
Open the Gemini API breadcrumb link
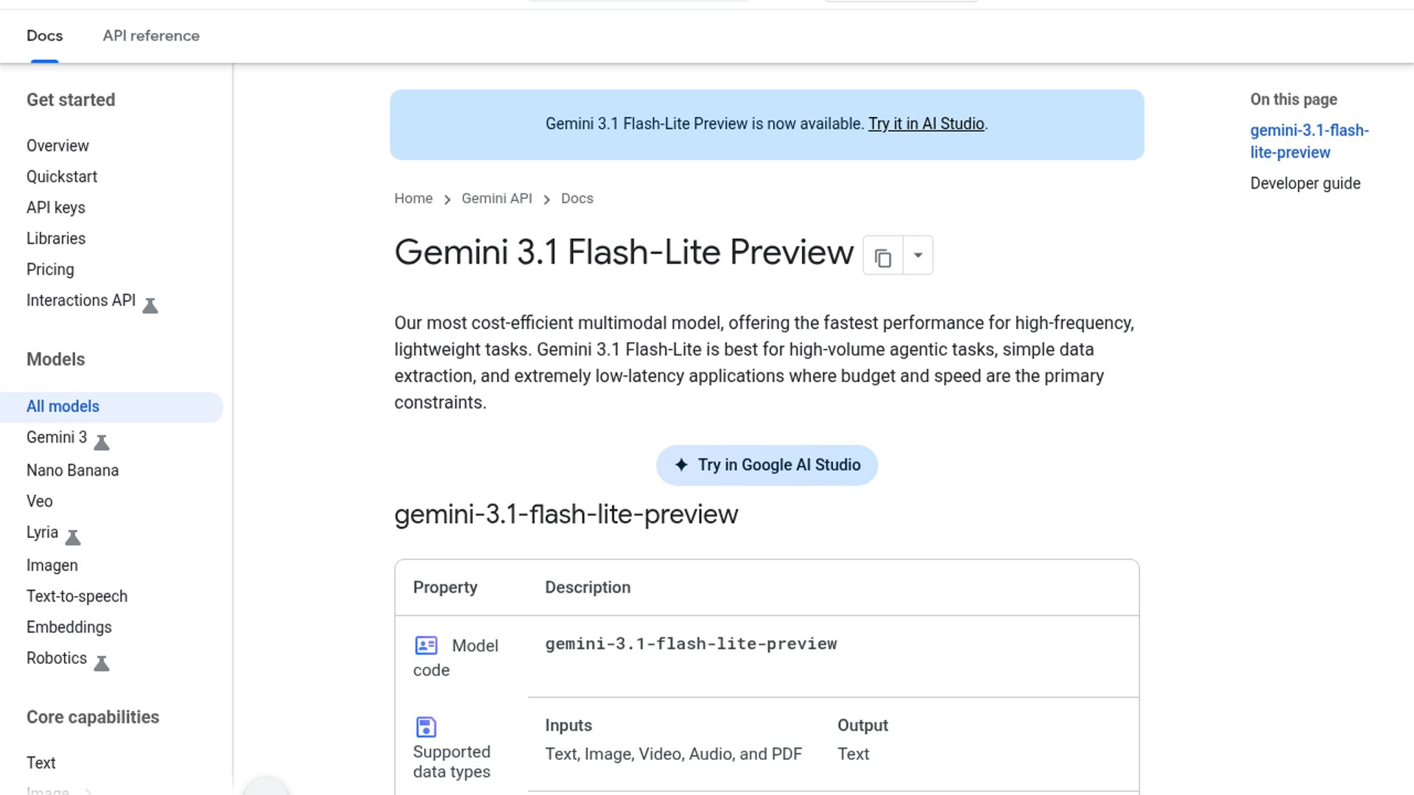tap(496, 199)
